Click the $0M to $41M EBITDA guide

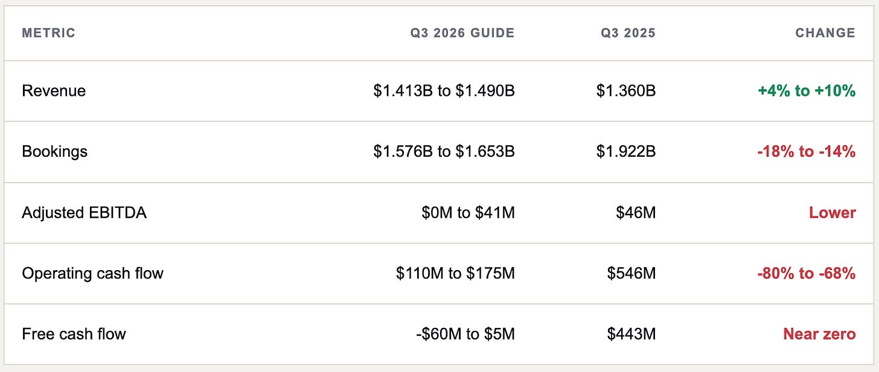point(468,213)
